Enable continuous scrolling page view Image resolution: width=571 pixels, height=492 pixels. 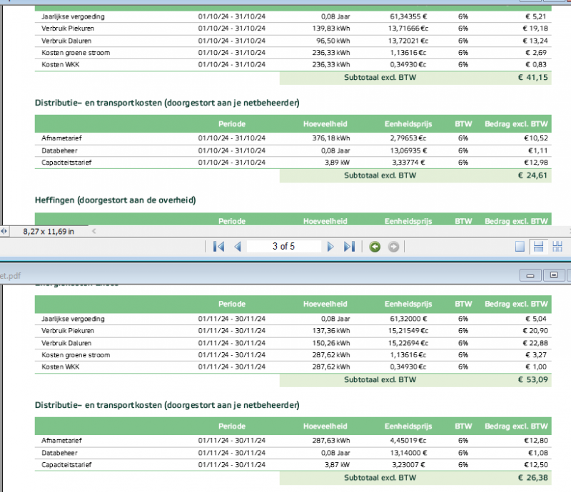pos(539,247)
